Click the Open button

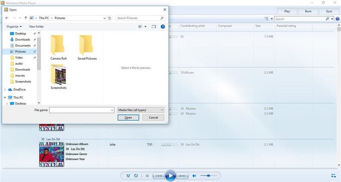click(128, 117)
